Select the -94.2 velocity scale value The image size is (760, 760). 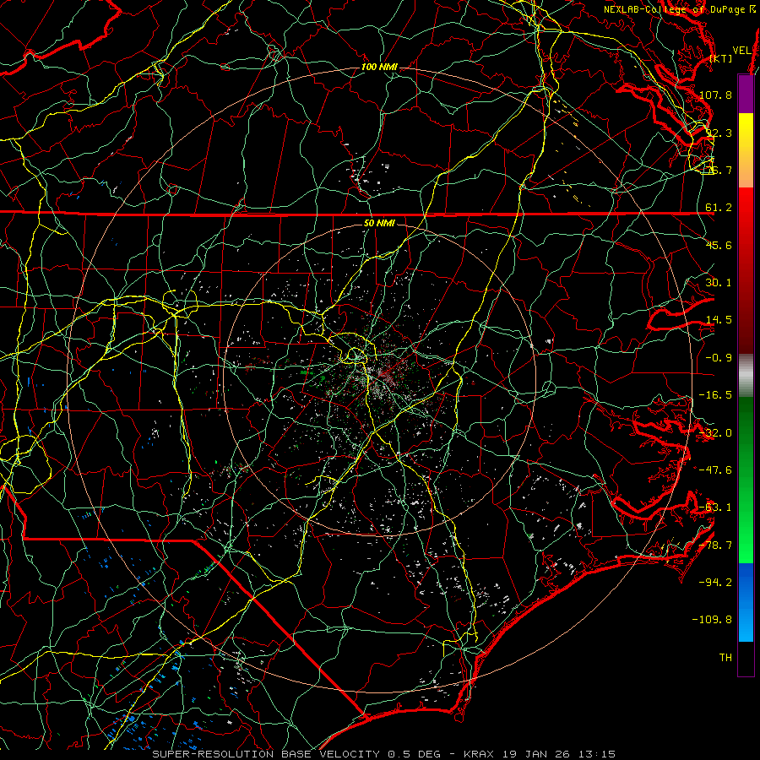click(x=715, y=582)
